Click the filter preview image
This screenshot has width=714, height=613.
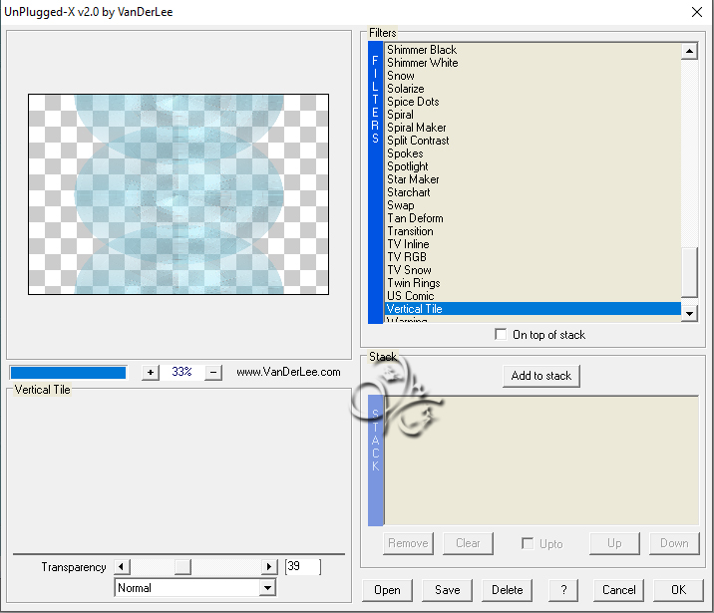(x=178, y=194)
